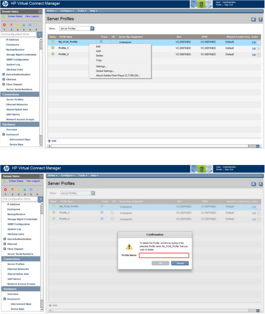The image size is (265, 314).
Task: Open action dropdown arrow for Profile_2, upper screenshot
Action: tap(259, 55)
